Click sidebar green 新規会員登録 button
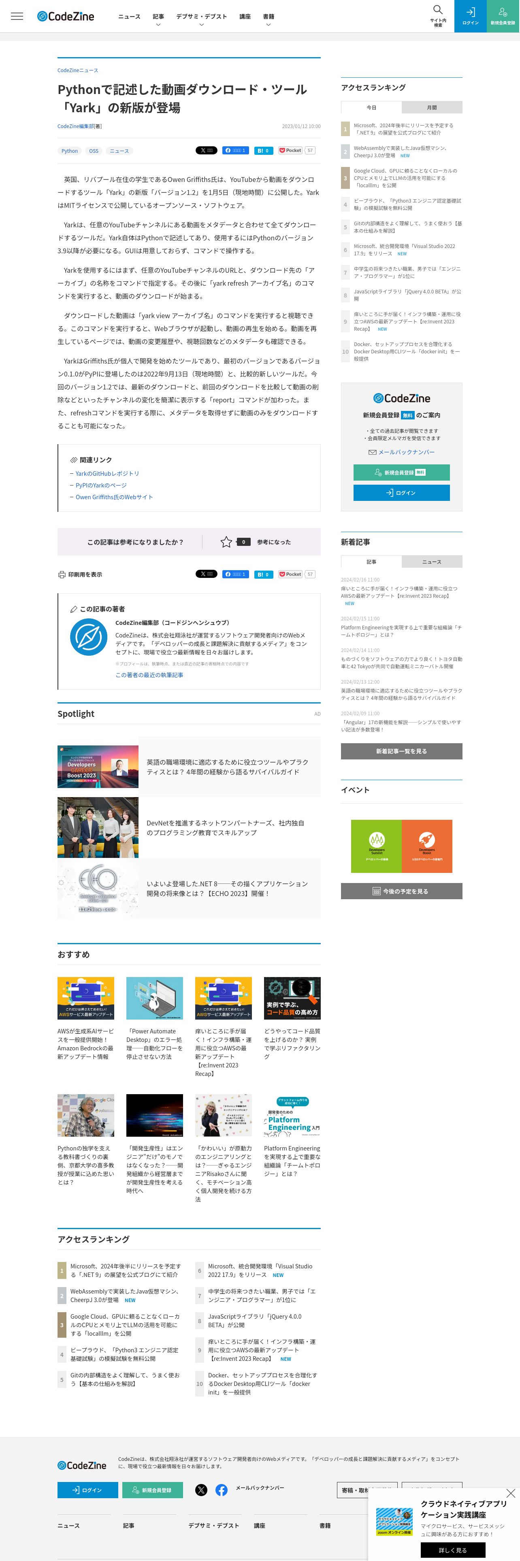The width and height of the screenshot is (520, 1561). 401,472
